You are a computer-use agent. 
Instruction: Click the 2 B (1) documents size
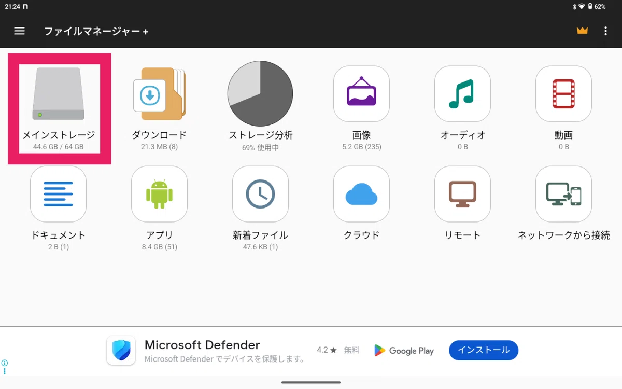click(58, 247)
